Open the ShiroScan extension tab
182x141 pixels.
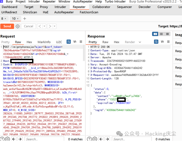point(30,12)
